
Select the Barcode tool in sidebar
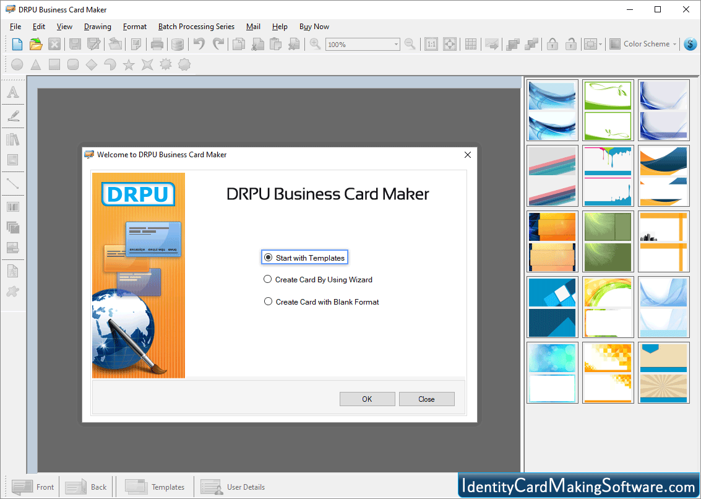[x=13, y=207]
